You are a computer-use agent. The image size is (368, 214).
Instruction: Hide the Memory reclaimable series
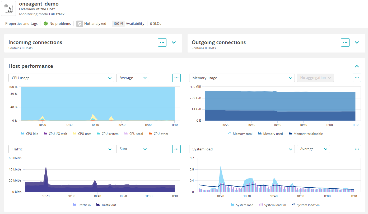pos(305,134)
